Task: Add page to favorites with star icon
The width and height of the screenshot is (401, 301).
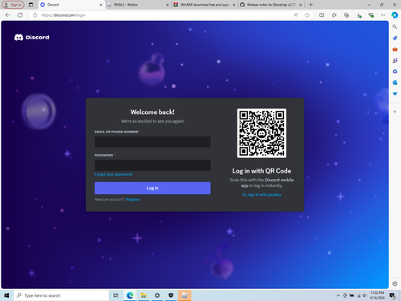Action: (x=307, y=15)
